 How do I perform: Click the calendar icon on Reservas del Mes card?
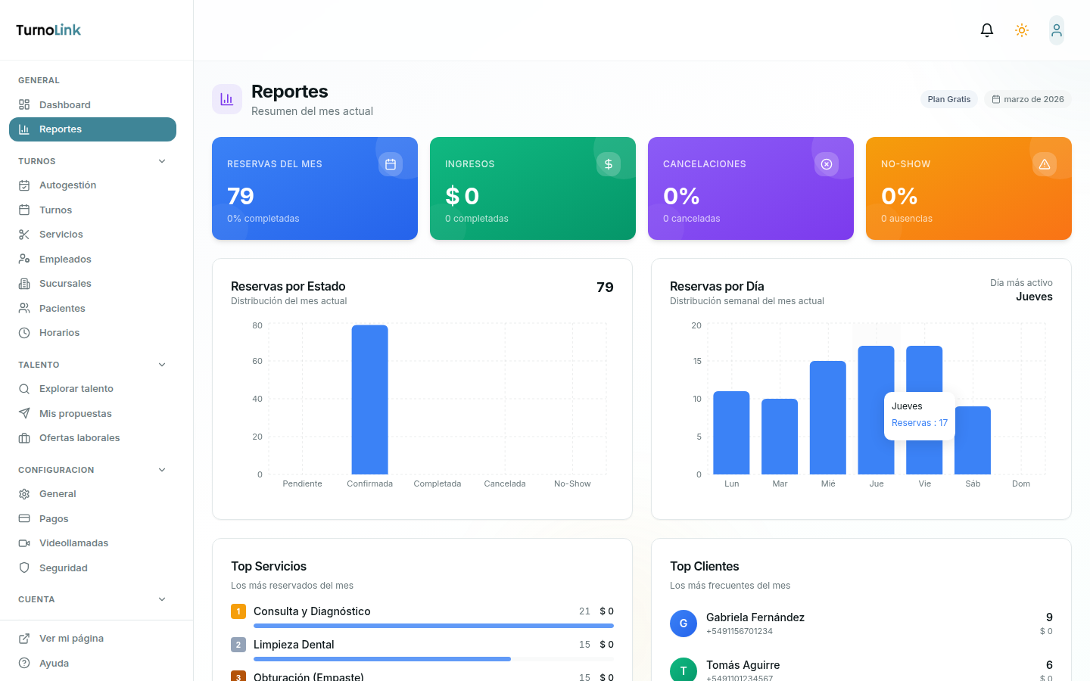click(x=391, y=164)
